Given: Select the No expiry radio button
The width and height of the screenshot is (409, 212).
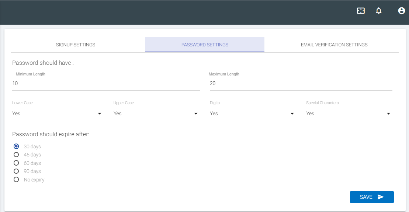Looking at the screenshot, I should [x=16, y=180].
